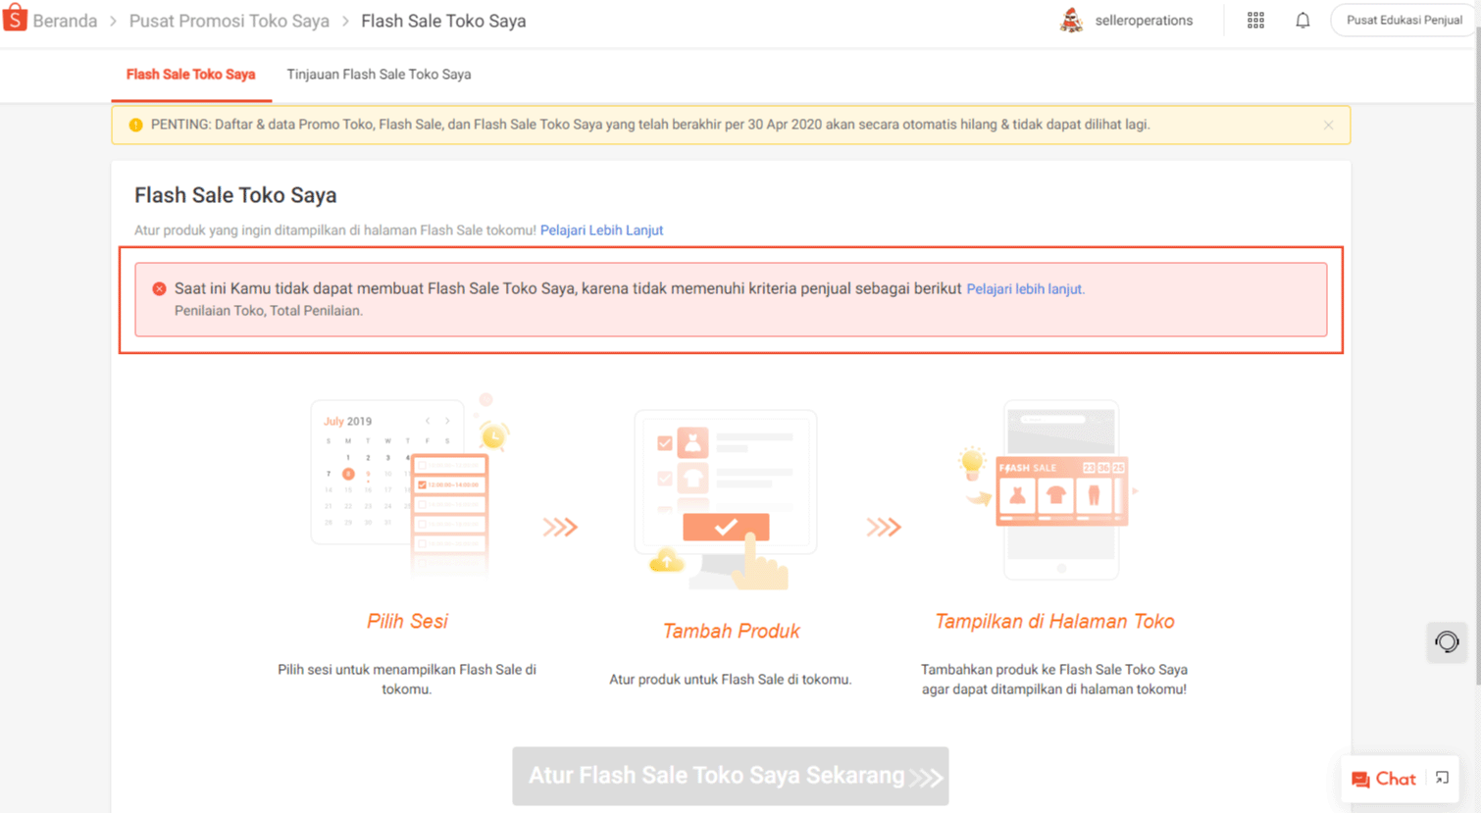Viewport: 1481px width, 813px height.
Task: Go to Beranda via the breadcrumb
Action: click(x=62, y=20)
